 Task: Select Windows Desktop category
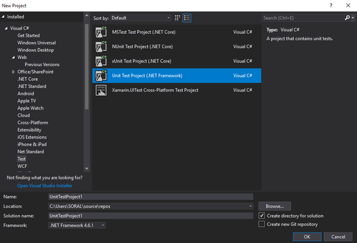tap(35, 50)
